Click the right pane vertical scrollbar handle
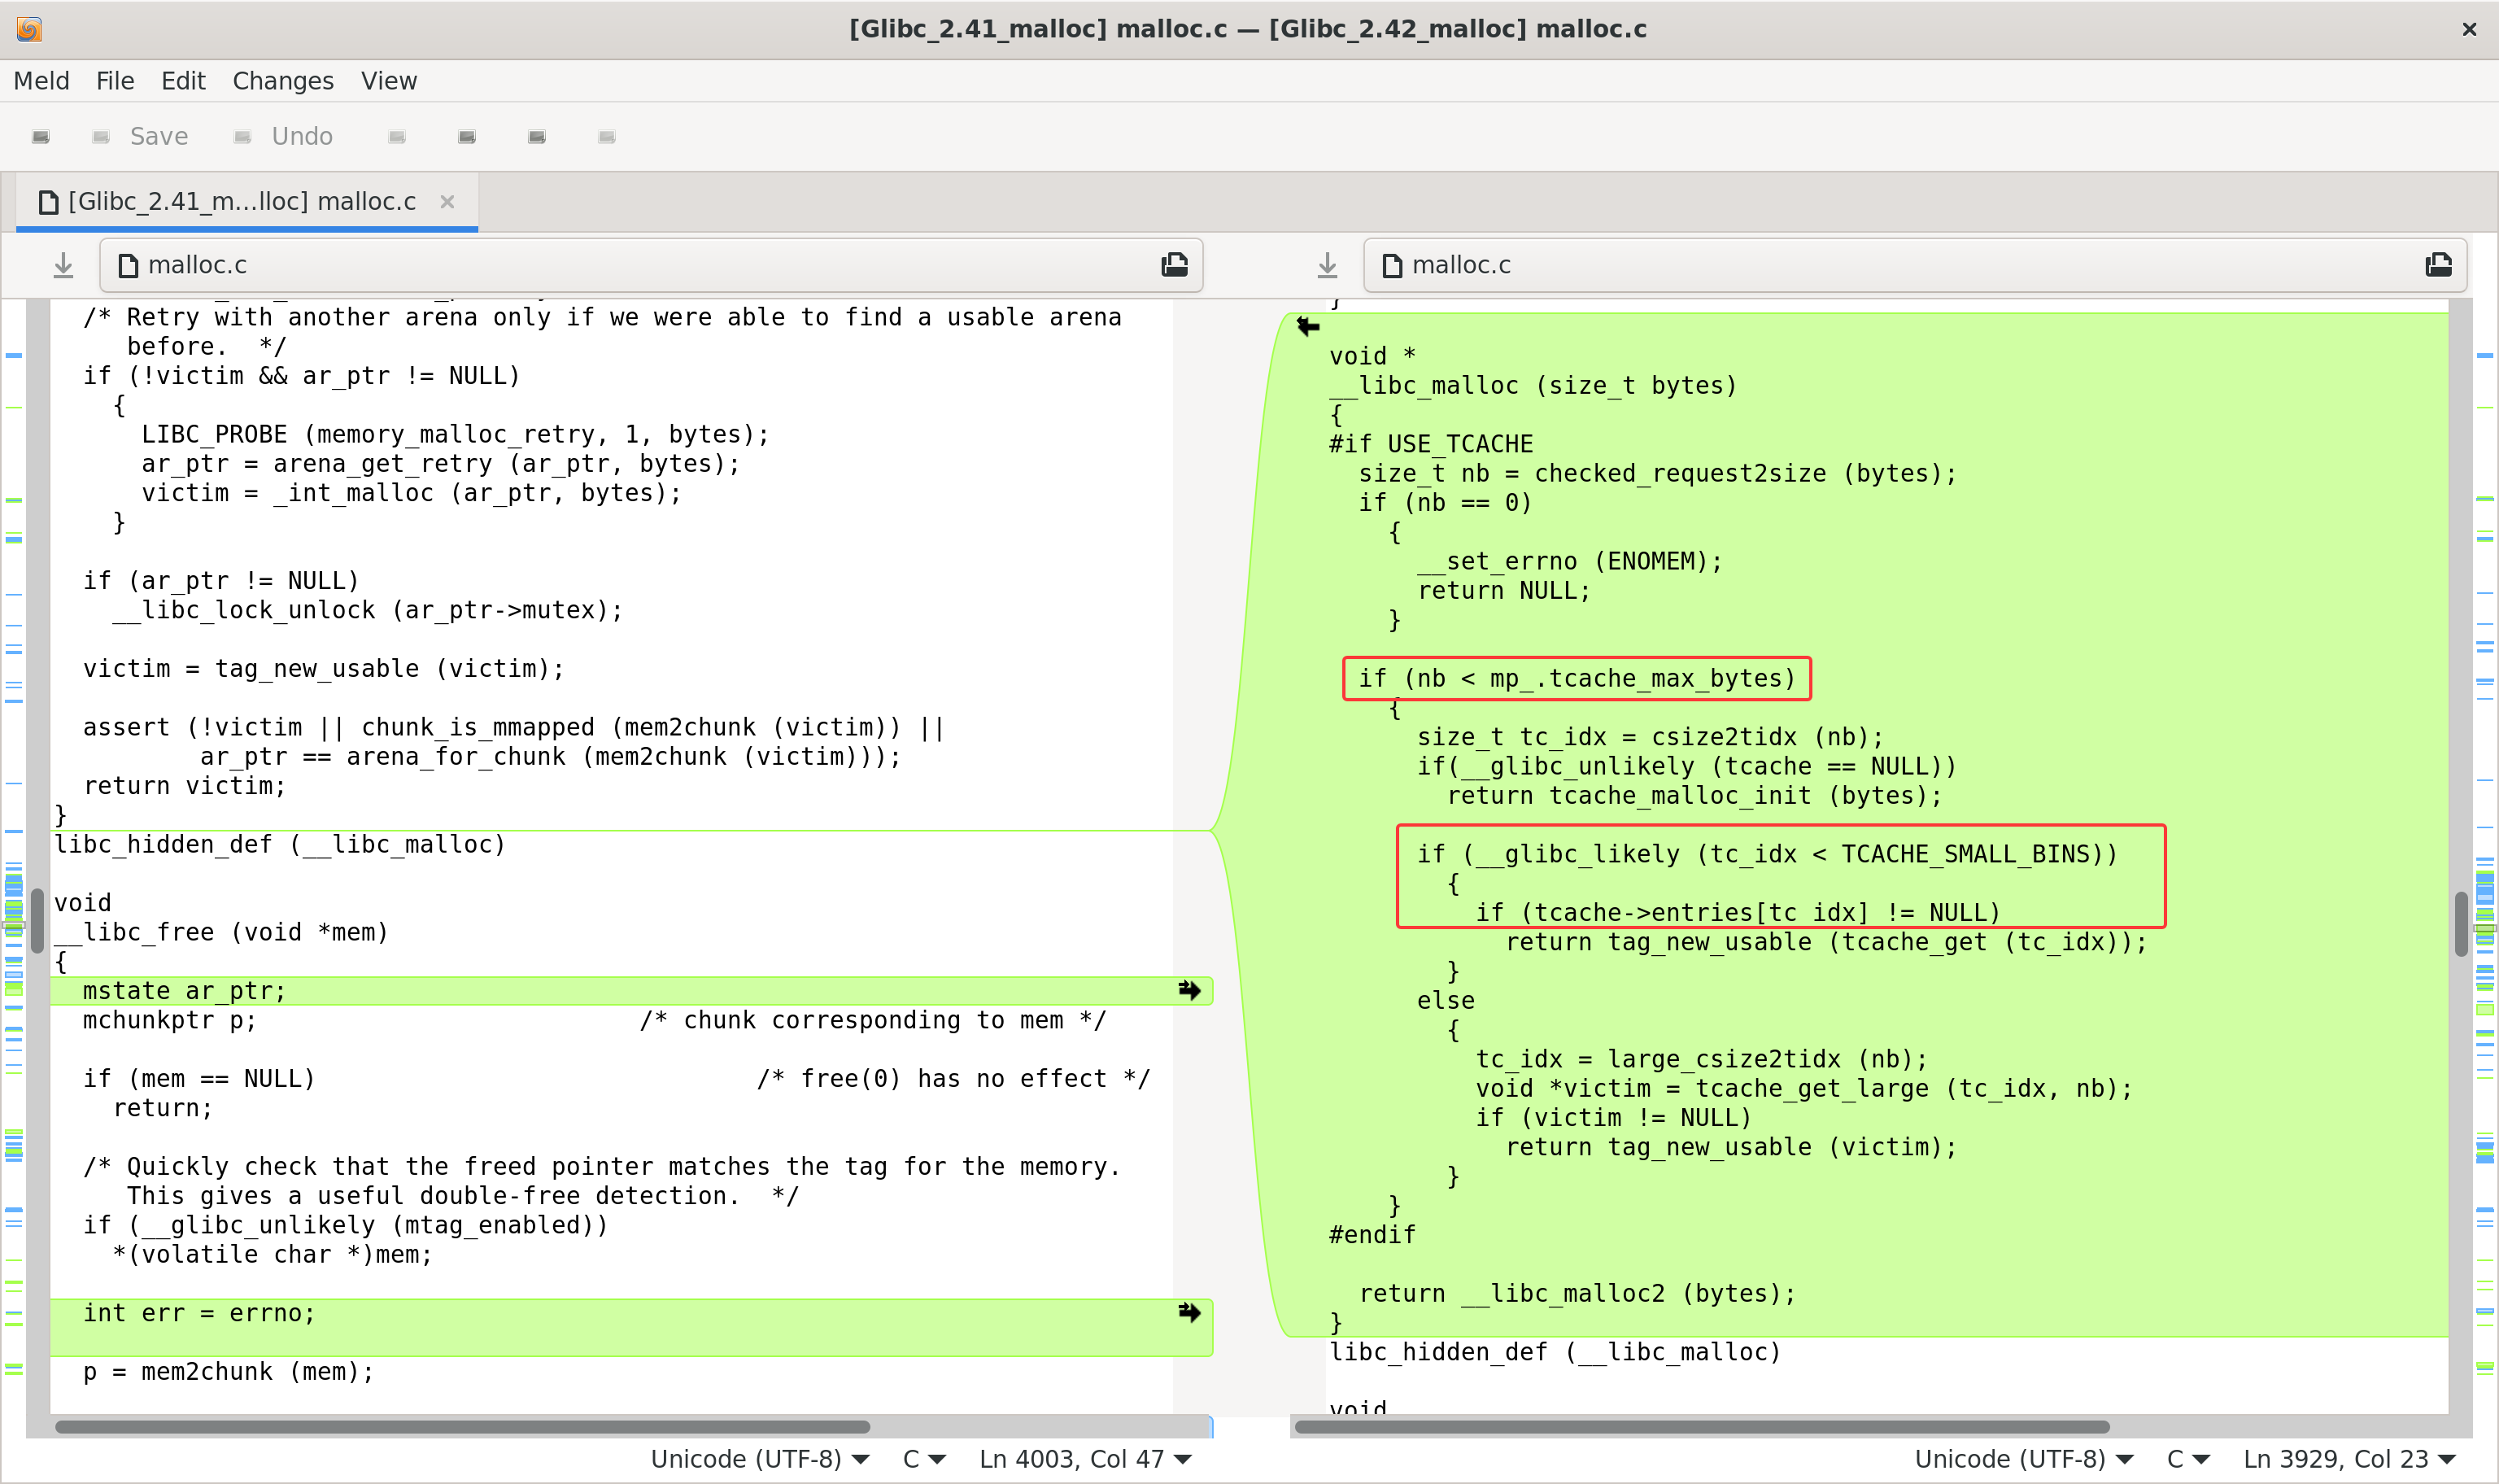2499x1484 pixels. (x=2460, y=923)
